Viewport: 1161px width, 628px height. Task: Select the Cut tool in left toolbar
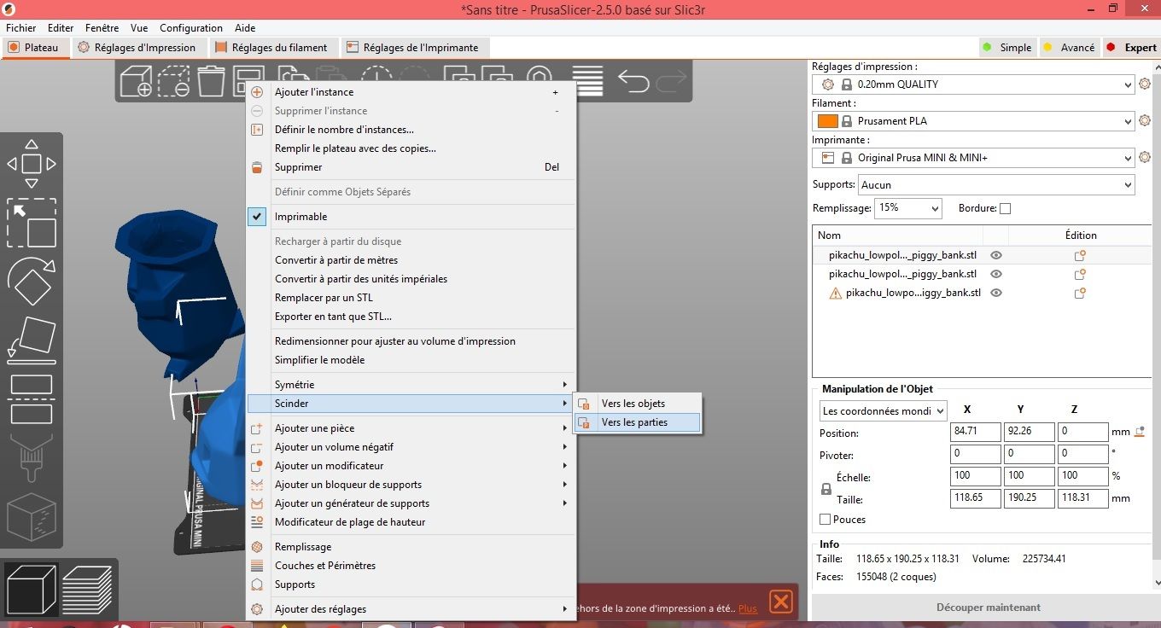(32, 398)
